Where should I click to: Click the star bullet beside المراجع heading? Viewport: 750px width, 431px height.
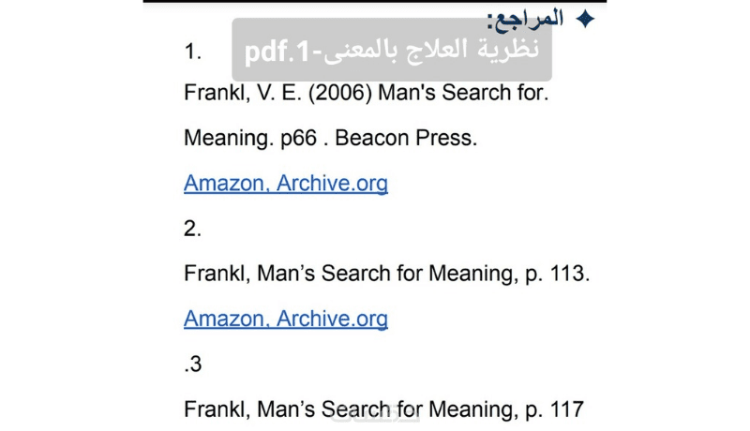(584, 19)
